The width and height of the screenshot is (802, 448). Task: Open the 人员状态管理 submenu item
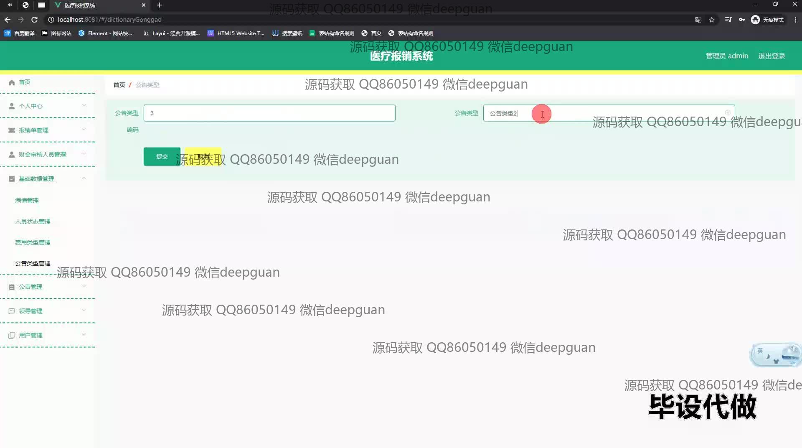pos(33,221)
